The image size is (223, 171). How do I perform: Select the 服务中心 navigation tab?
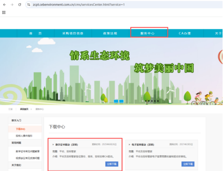pos(147,33)
